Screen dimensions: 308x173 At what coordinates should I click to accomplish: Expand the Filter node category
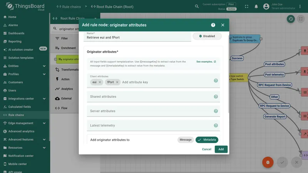point(65,38)
